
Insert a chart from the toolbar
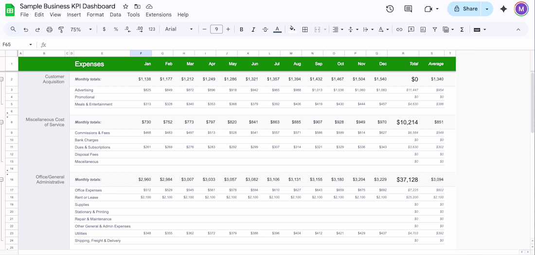pos(423,30)
